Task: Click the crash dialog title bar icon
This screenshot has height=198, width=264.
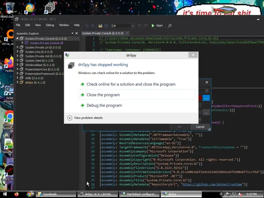Action: pos(67,55)
